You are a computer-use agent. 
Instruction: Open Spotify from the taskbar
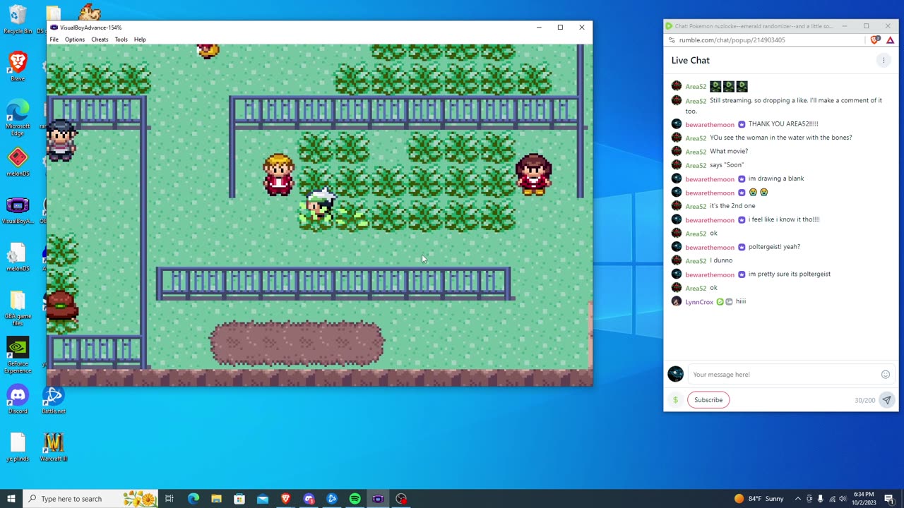coord(355,499)
